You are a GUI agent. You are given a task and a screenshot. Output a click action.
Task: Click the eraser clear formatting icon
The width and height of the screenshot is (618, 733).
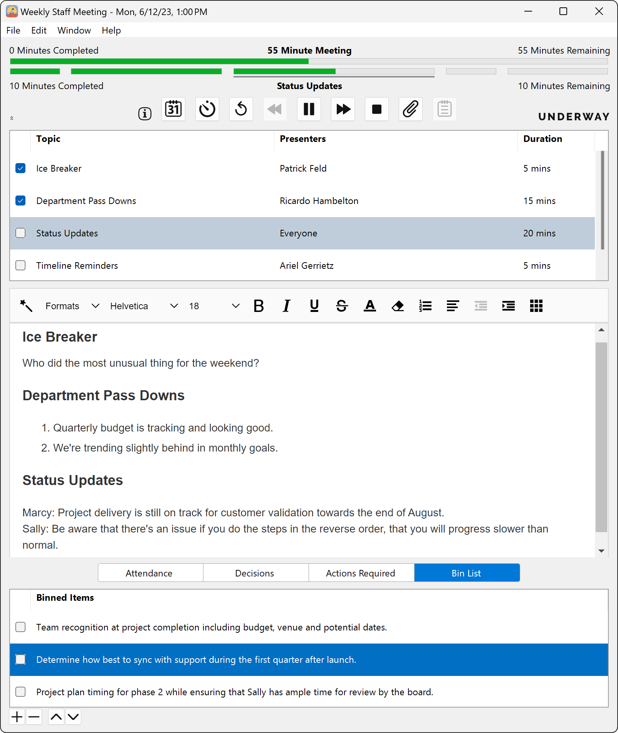(398, 306)
